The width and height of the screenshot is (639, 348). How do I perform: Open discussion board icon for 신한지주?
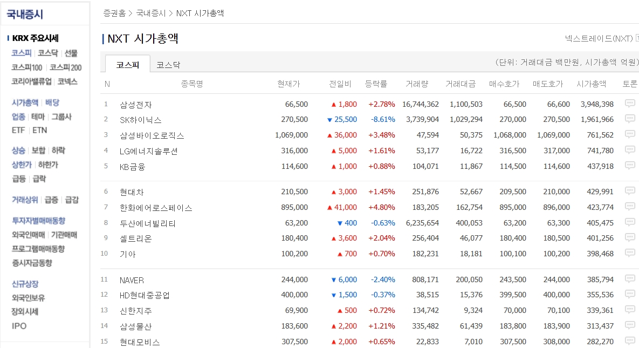tap(630, 310)
